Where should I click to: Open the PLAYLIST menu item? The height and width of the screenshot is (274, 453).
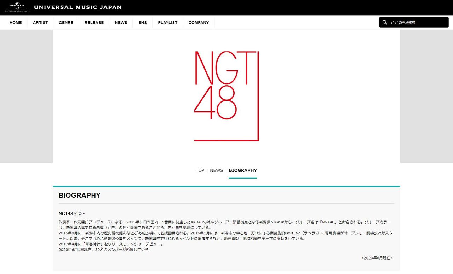click(168, 23)
